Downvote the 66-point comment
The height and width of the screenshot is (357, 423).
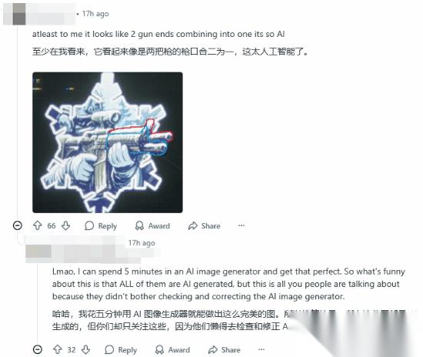66,225
